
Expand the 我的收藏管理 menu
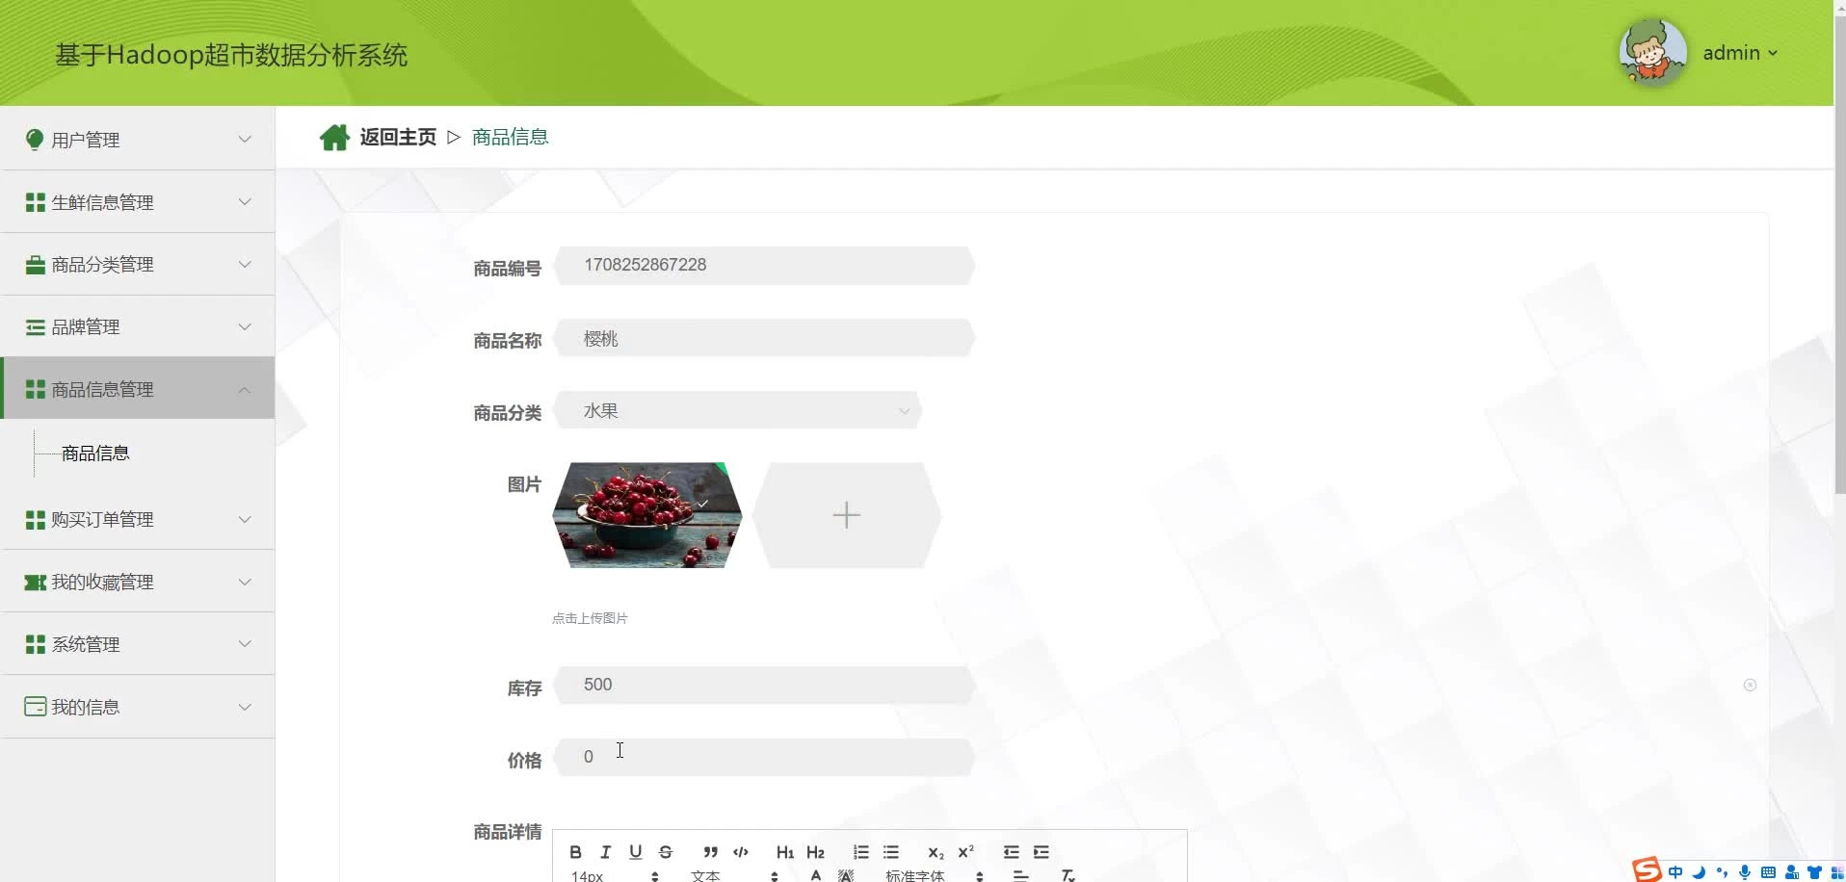138,583
